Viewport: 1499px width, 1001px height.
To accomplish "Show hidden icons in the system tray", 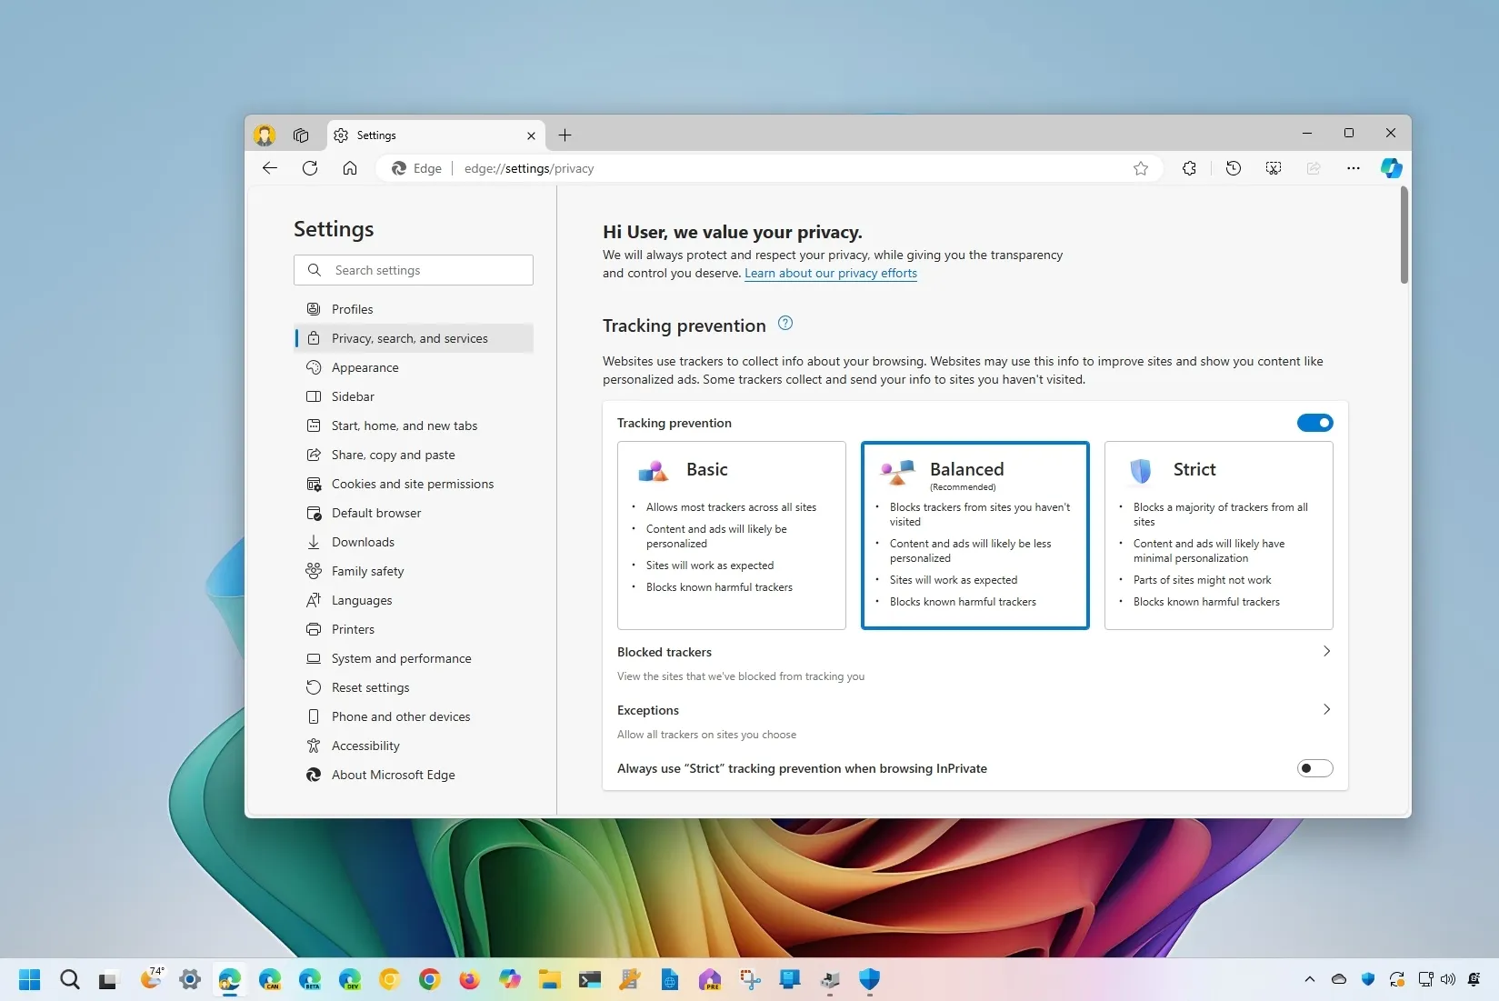I will (x=1309, y=979).
